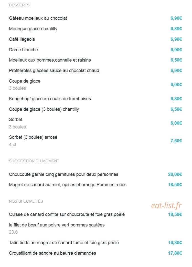The width and height of the screenshot is (192, 267).
Task: Click Tatin tiède au magret de canard fumé
Action: [x=64, y=243]
